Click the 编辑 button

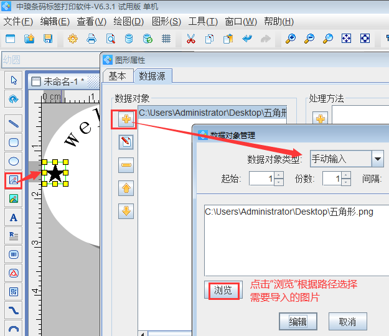298,322
